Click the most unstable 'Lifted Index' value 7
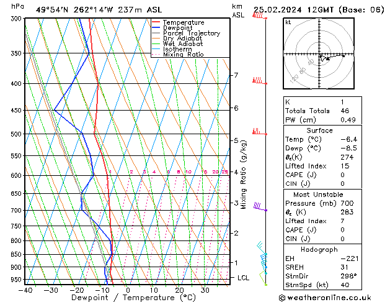The height and width of the screenshot is (302, 390). [x=342, y=221]
